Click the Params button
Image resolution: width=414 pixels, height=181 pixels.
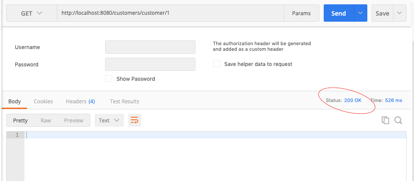click(x=301, y=13)
